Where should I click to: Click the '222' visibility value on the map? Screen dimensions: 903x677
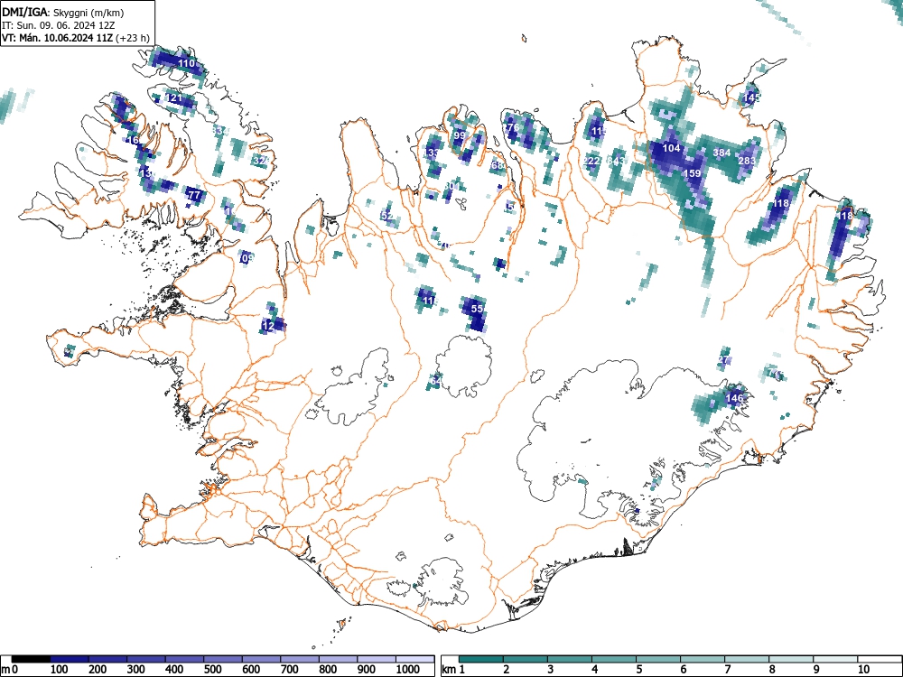tap(591, 161)
